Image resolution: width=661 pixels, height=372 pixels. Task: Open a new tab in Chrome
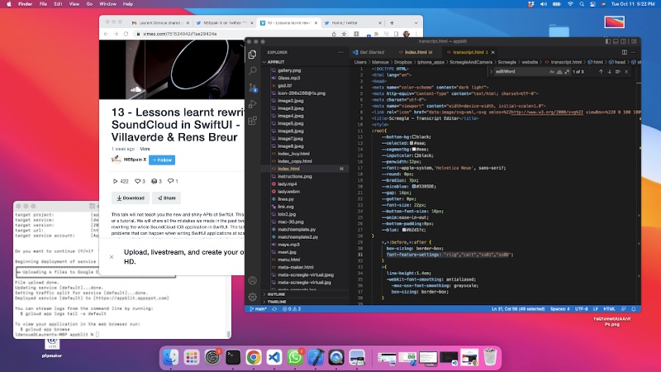392,23
